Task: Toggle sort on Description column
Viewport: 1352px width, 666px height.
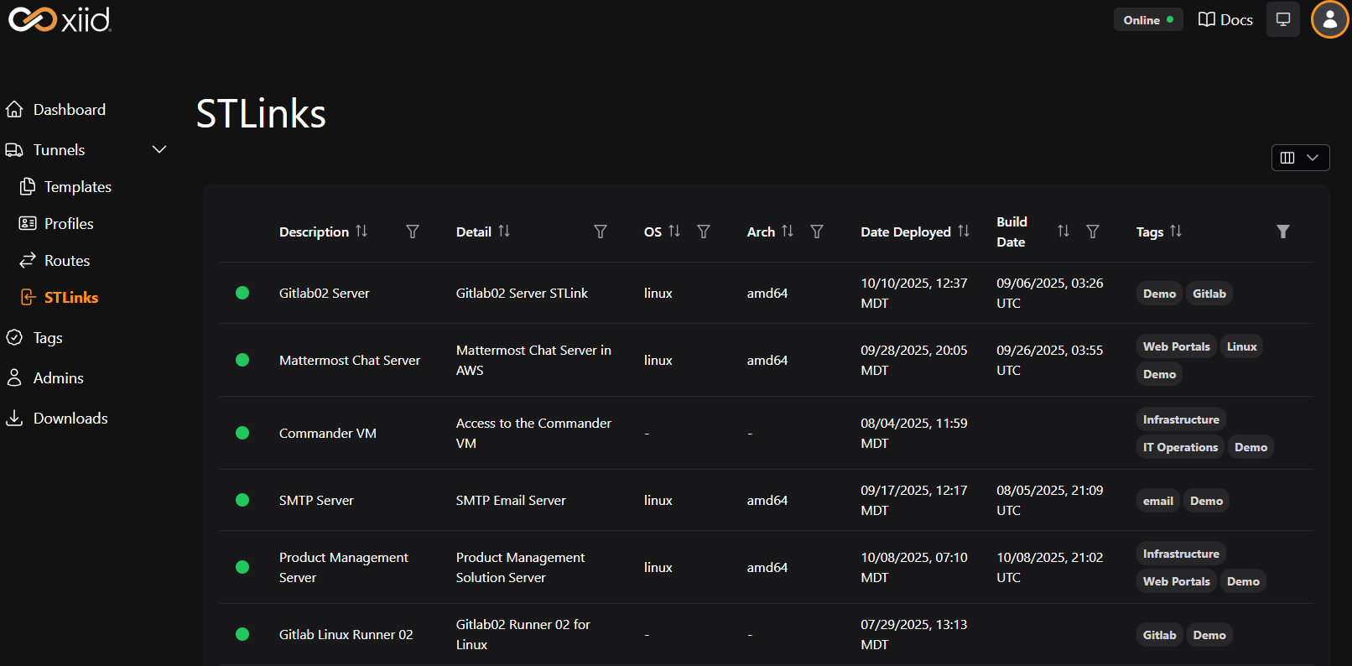Action: pos(361,232)
